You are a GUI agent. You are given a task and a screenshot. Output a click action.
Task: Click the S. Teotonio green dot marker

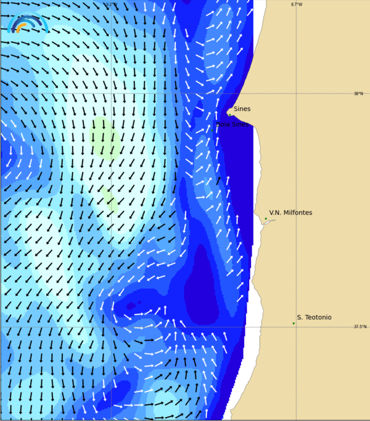294,323
